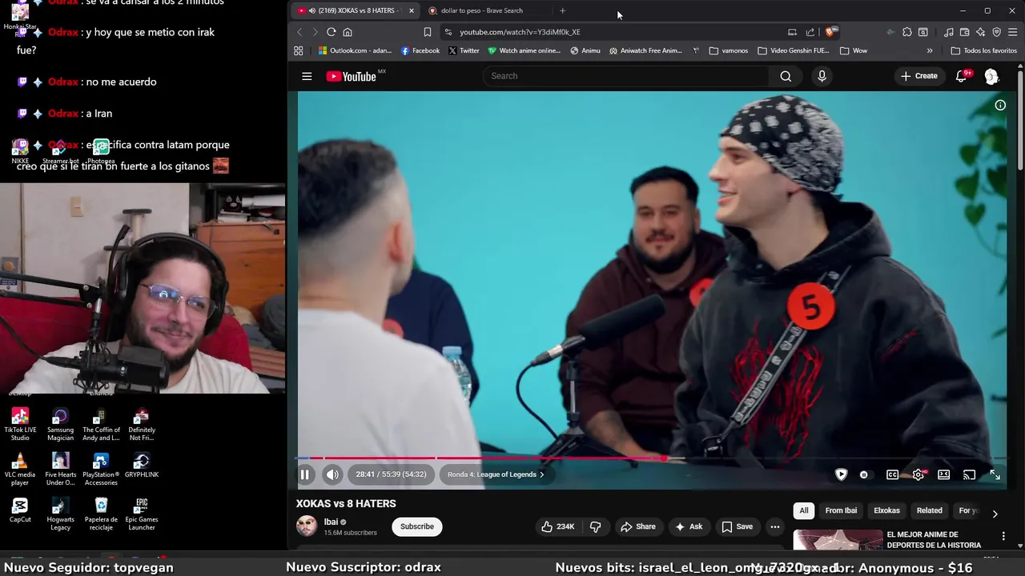Screen dimensions: 1025x576
Task: Select the 'From Ibai' filter chip
Action: coord(841,510)
